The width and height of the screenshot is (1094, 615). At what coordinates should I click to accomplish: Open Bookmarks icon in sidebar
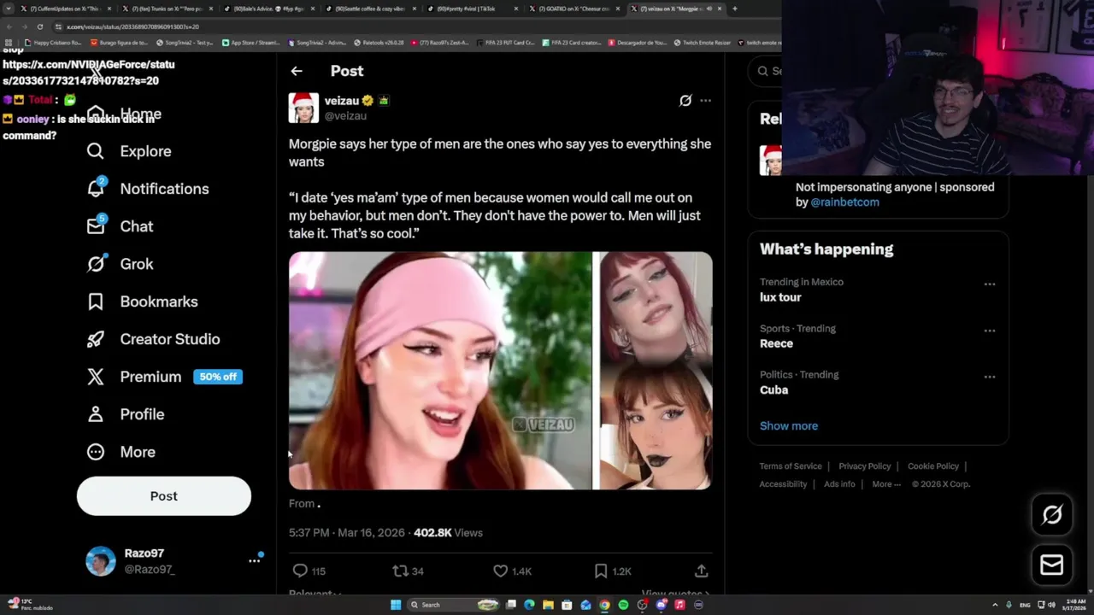click(95, 302)
